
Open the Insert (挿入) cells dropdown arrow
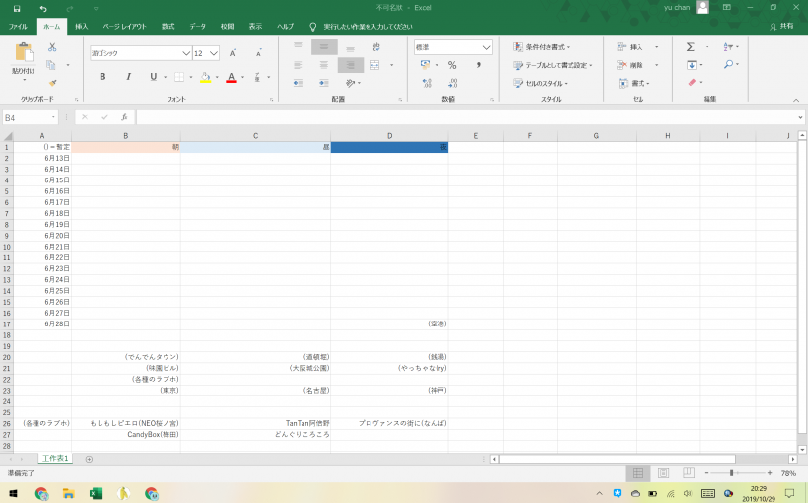pyautogui.click(x=656, y=47)
